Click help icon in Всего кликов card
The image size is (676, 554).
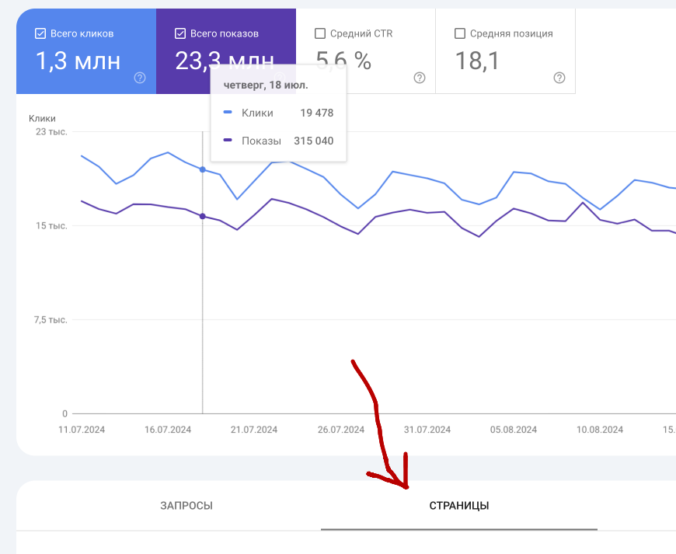pyautogui.click(x=140, y=78)
